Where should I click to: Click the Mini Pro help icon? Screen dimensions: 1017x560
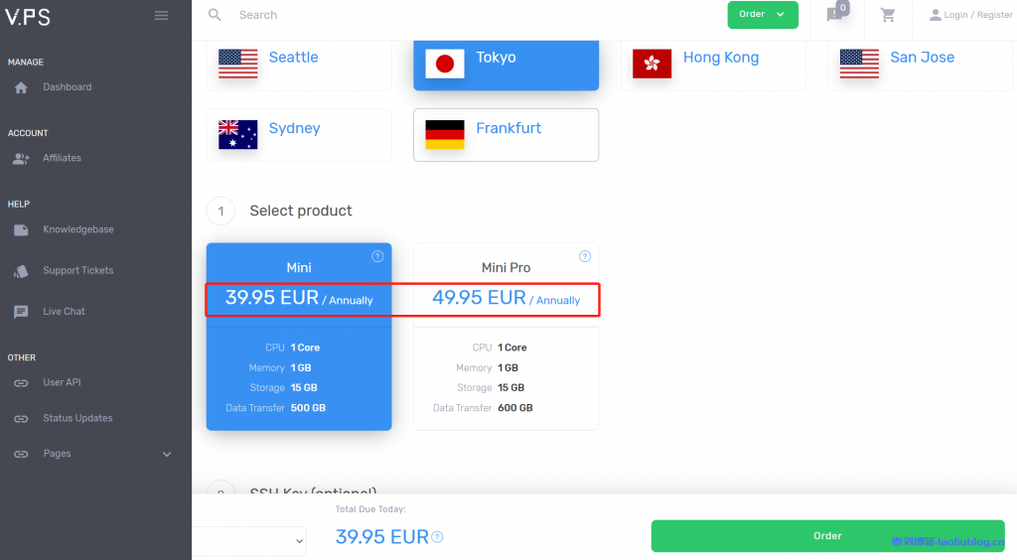pyautogui.click(x=585, y=256)
